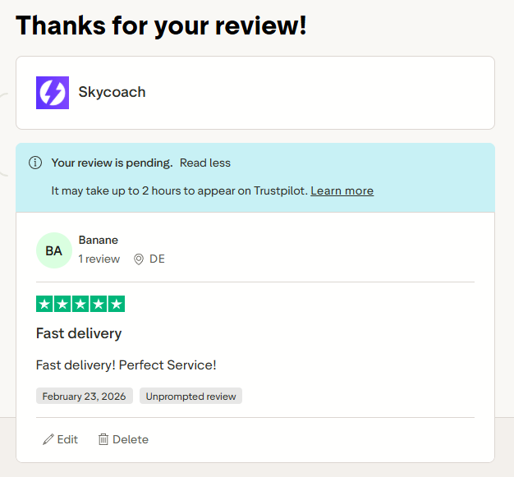This screenshot has width=514, height=477.
Task: Click the reviewer name Banane
Action: pyautogui.click(x=99, y=240)
